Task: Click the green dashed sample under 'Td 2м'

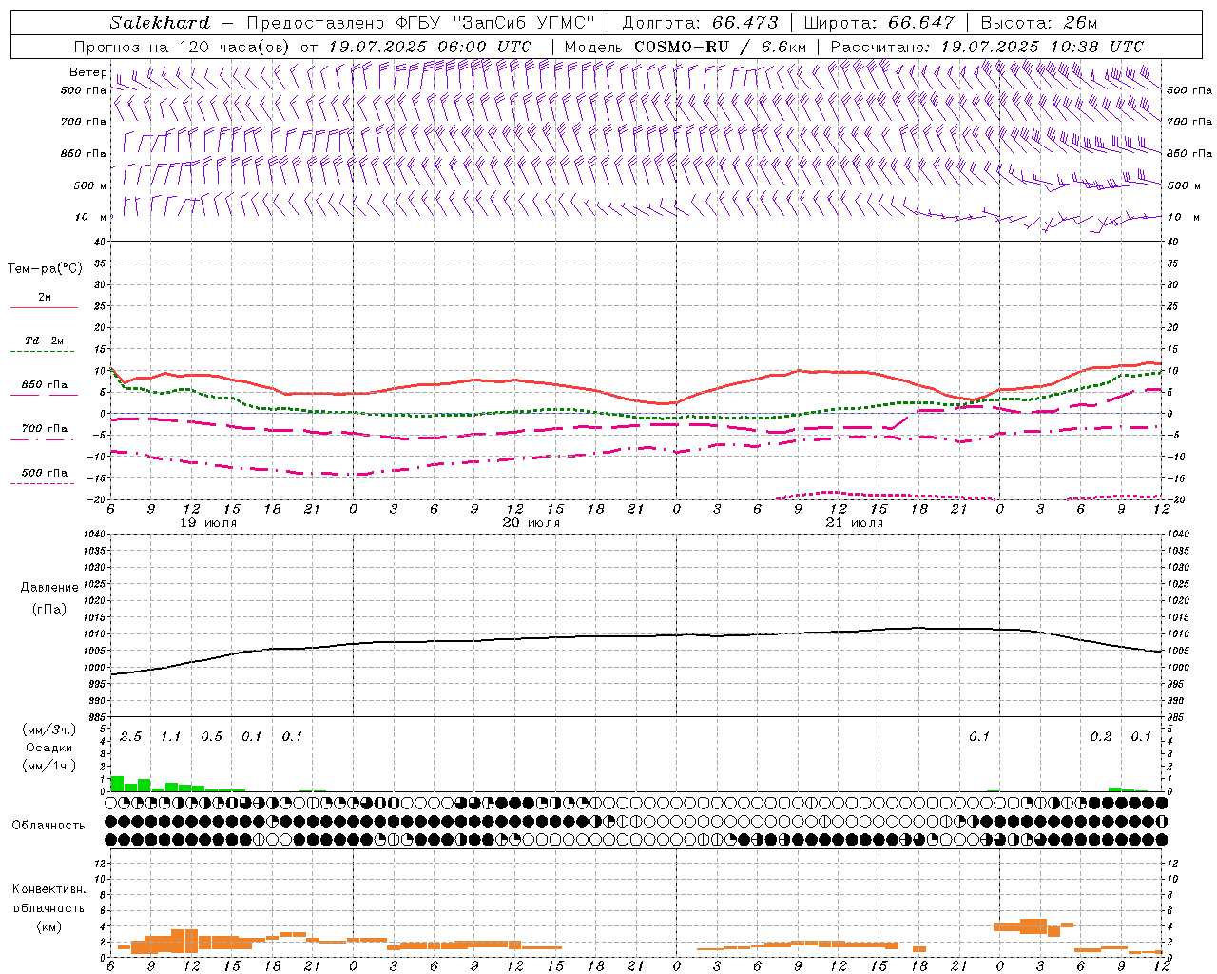Action: click(x=42, y=352)
